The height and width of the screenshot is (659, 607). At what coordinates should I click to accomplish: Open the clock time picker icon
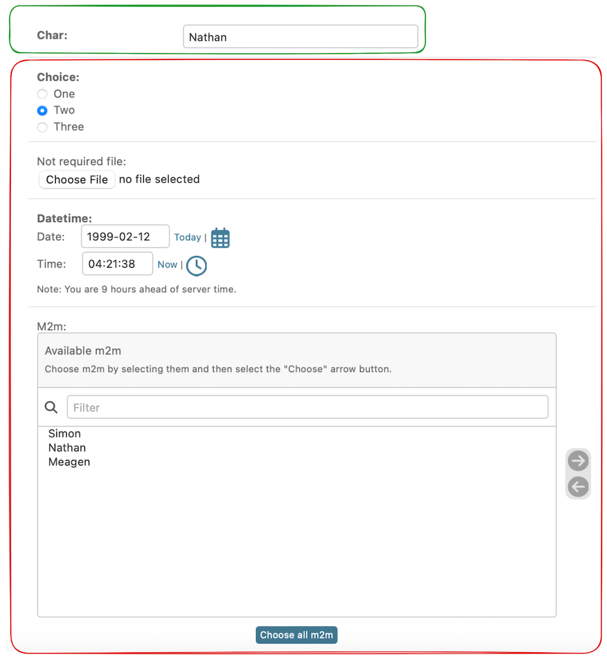(196, 265)
